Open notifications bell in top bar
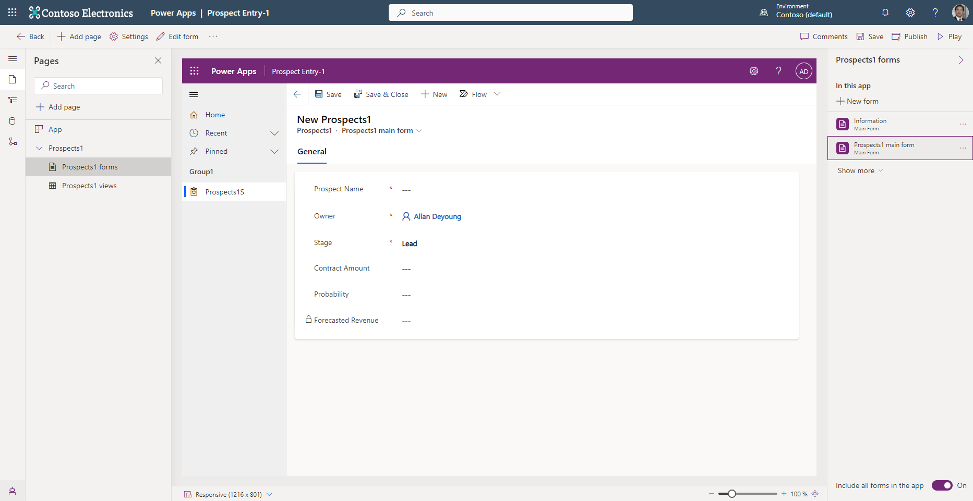 click(x=885, y=13)
